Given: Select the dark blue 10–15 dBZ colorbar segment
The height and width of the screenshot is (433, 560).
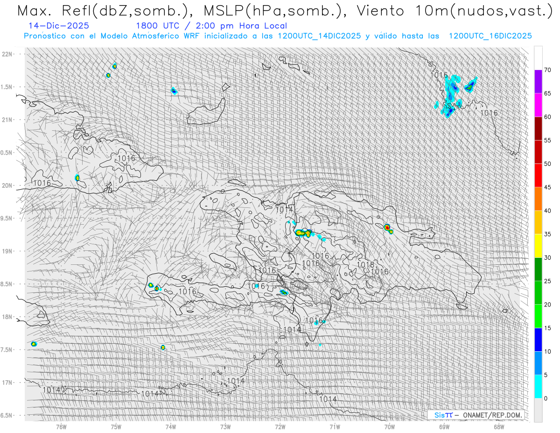Looking at the screenshot, I should pyautogui.click(x=538, y=340).
